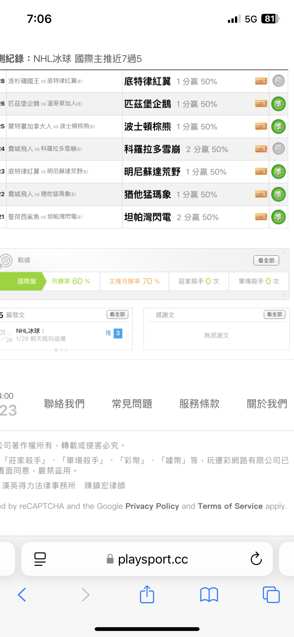Select 主推月勝率 70% stat

click(x=134, y=281)
